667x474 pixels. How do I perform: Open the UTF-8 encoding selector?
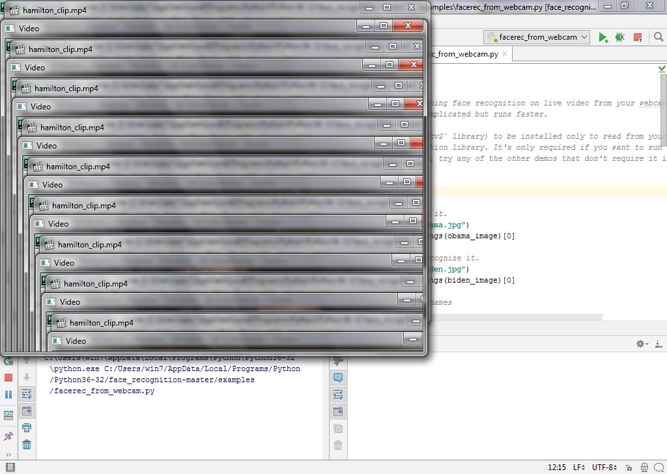pyautogui.click(x=604, y=467)
